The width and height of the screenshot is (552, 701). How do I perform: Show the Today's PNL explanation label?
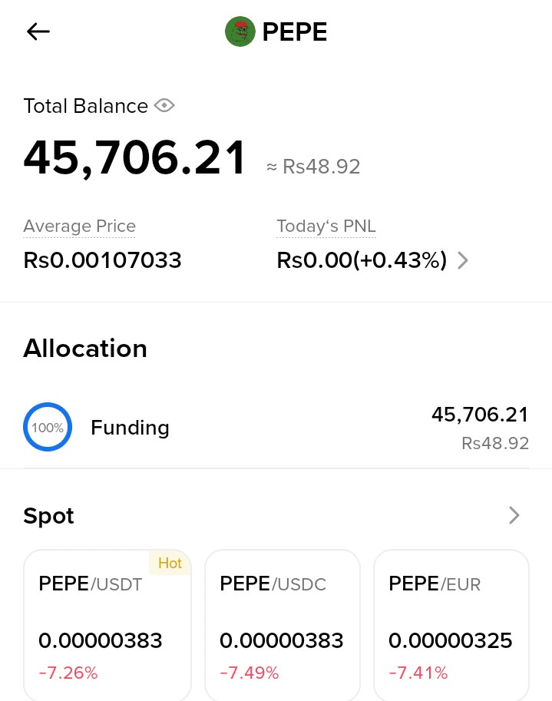point(326,227)
